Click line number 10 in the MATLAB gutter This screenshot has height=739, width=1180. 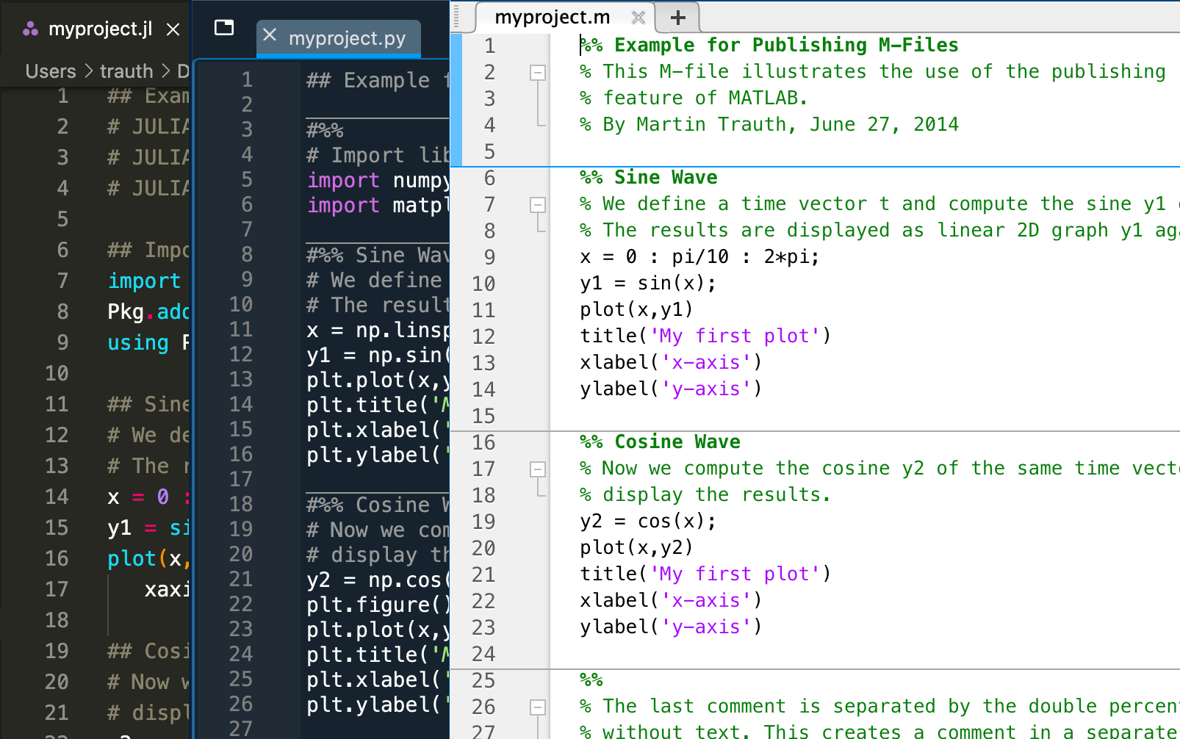483,284
